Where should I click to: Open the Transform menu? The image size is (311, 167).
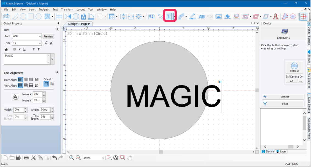tap(67, 10)
